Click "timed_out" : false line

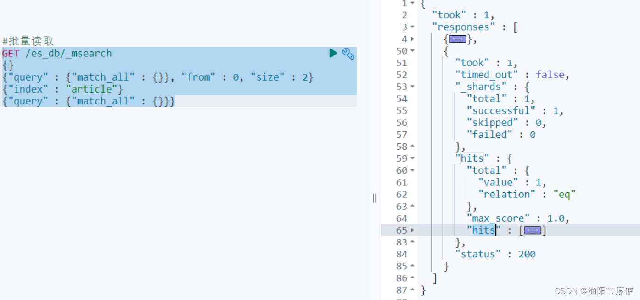[x=512, y=75]
